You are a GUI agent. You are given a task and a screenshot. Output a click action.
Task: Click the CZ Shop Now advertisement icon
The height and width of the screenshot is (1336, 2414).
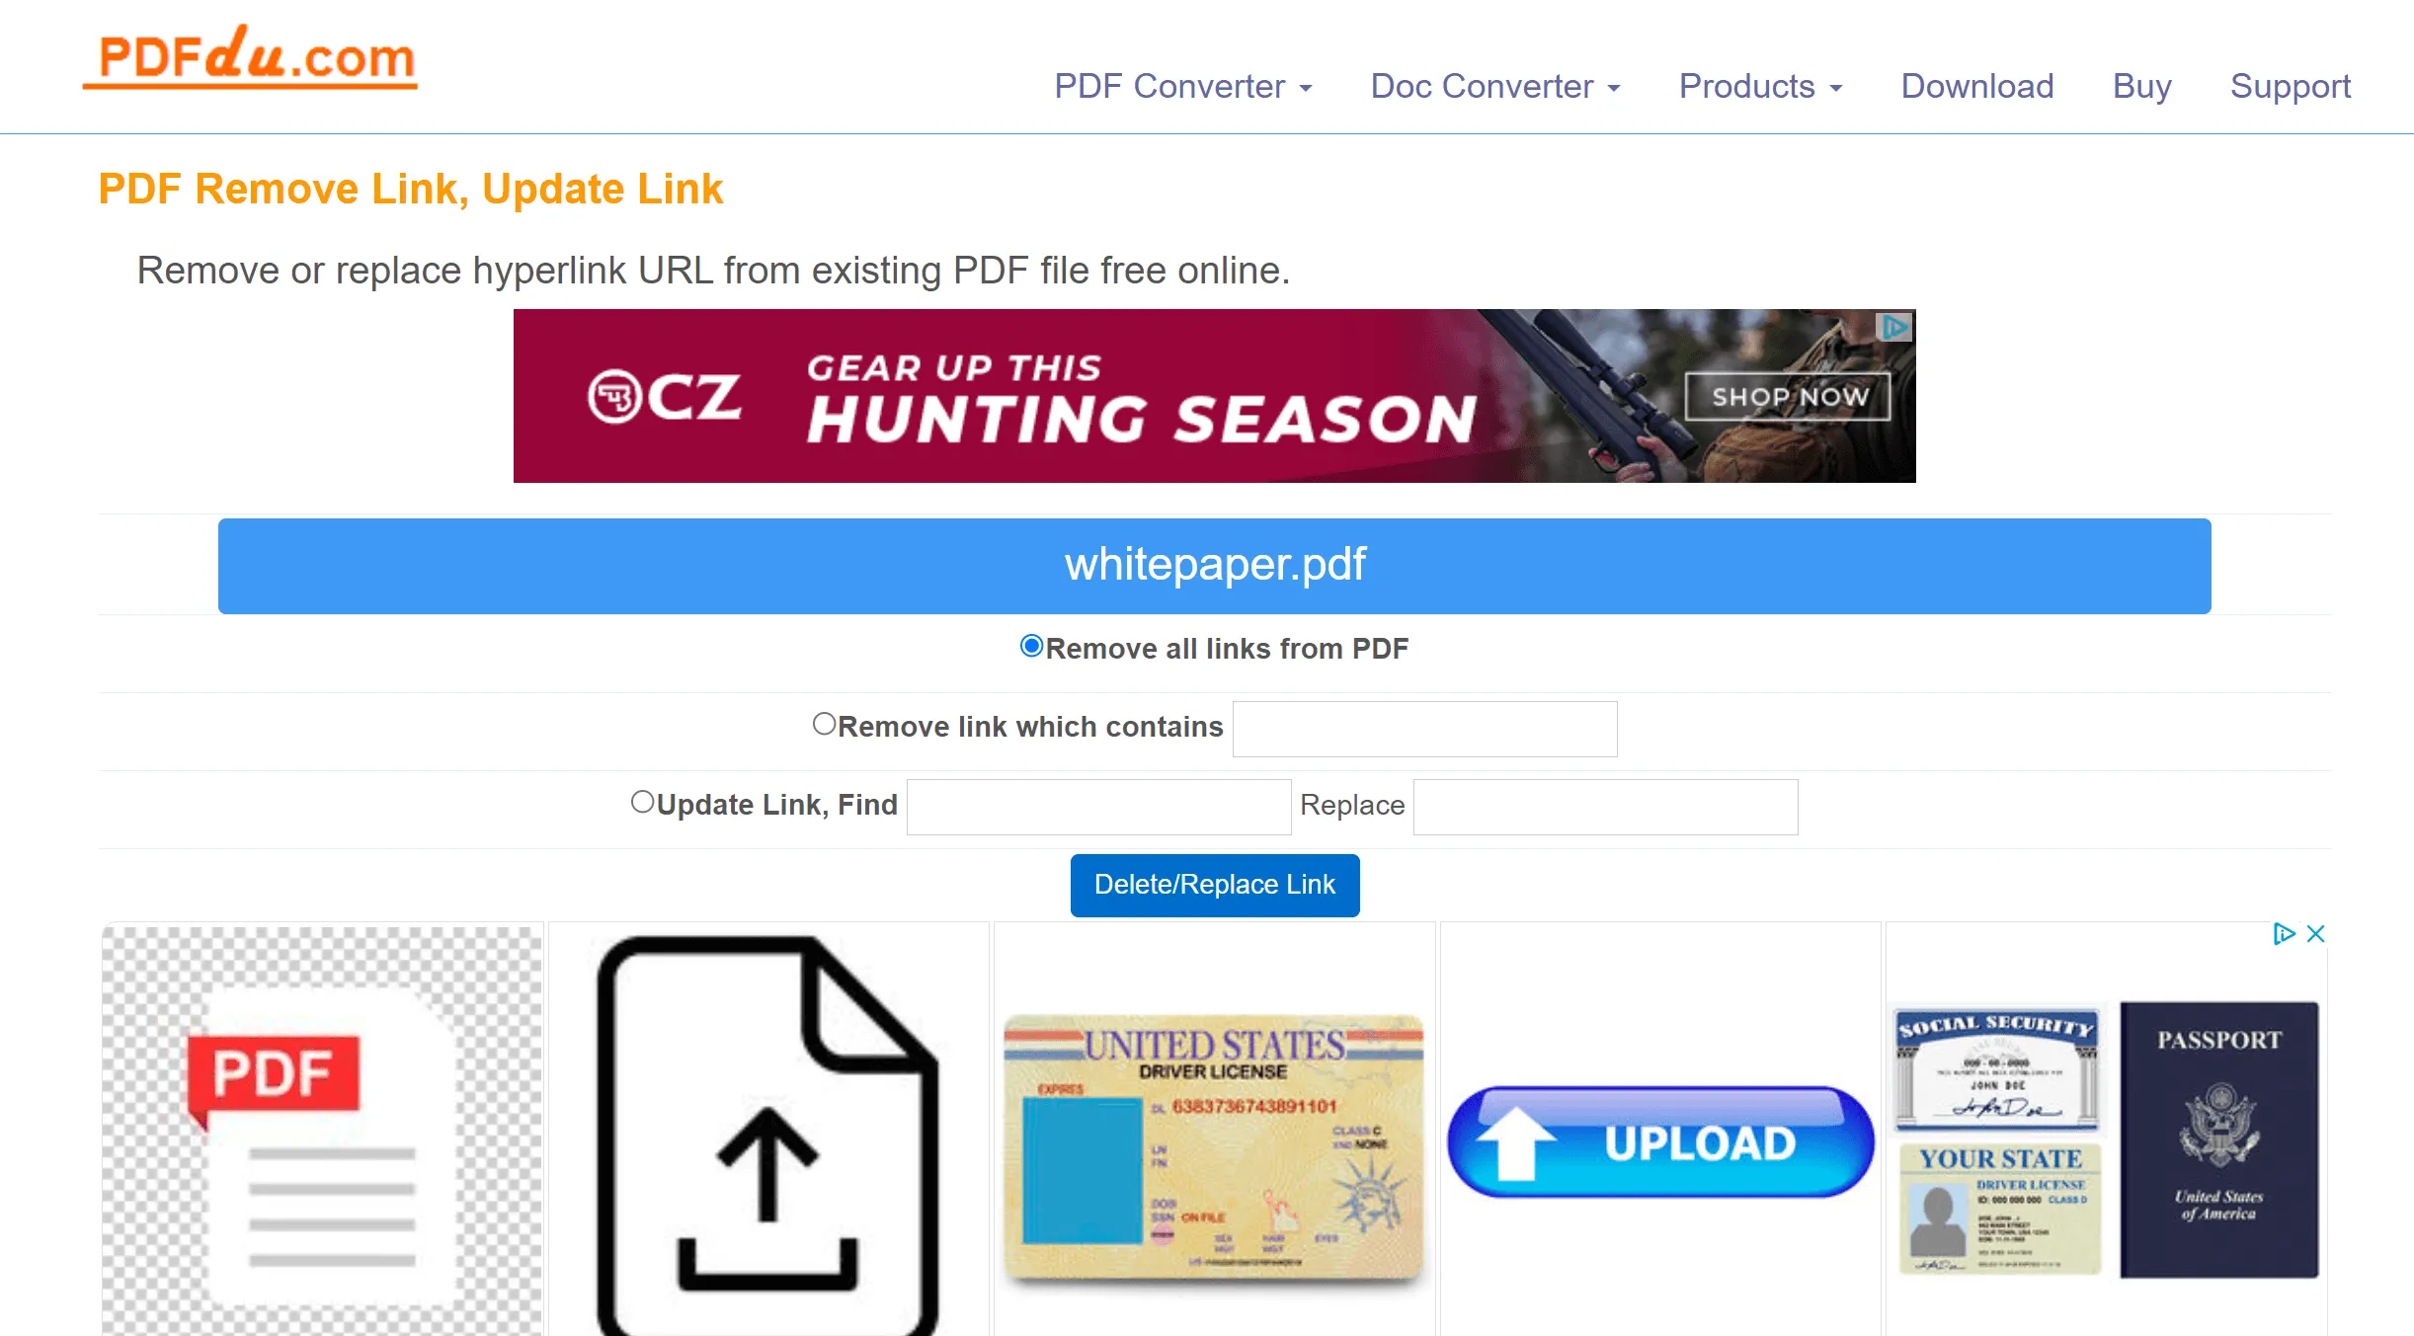tap(1787, 397)
